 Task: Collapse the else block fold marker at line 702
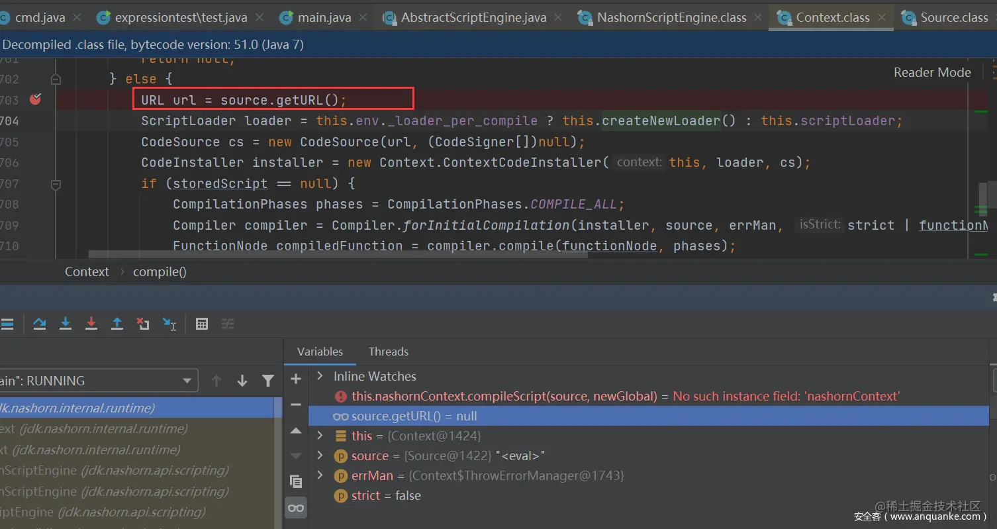(x=56, y=79)
